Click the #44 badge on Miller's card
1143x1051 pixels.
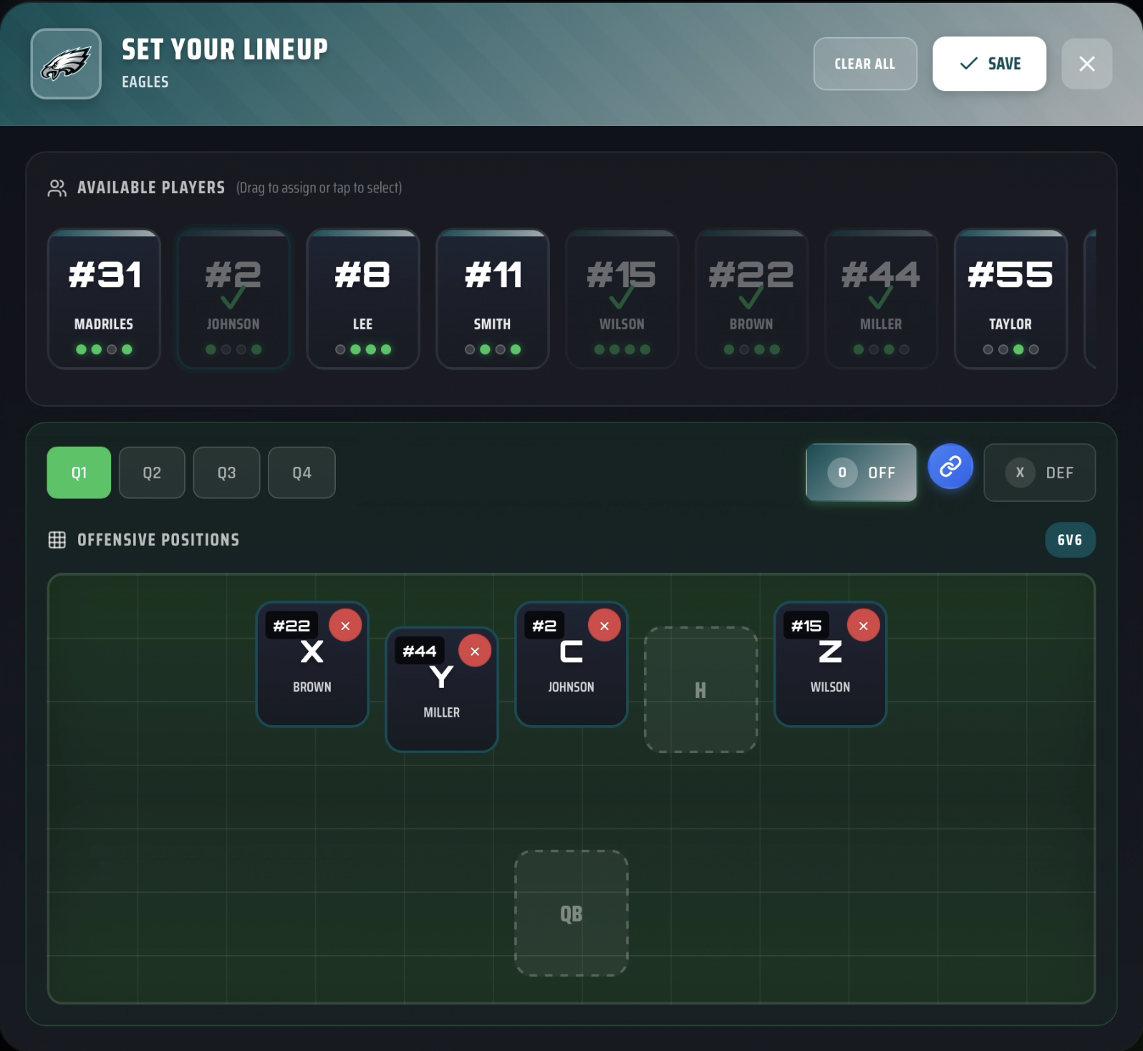click(x=420, y=651)
